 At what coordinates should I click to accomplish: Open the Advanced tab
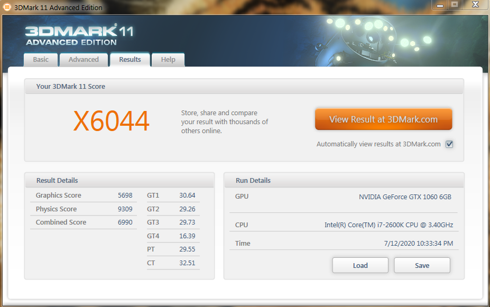pos(84,60)
